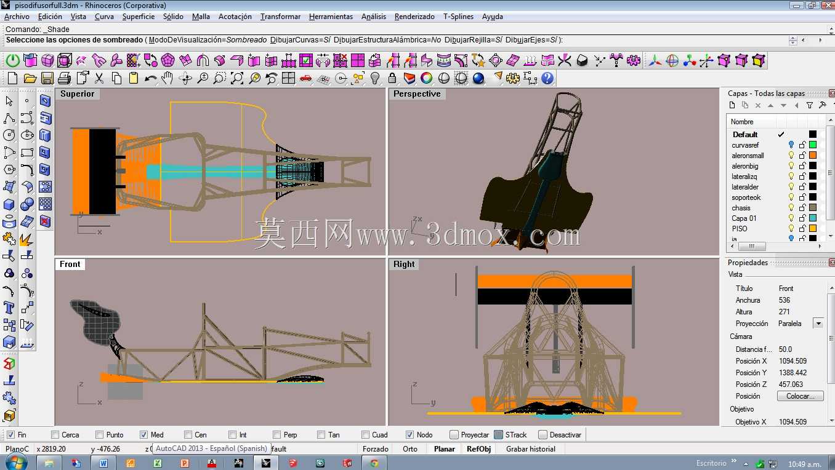Click the blue Render sphere icon
This screenshot has width=835, height=470.
click(478, 78)
